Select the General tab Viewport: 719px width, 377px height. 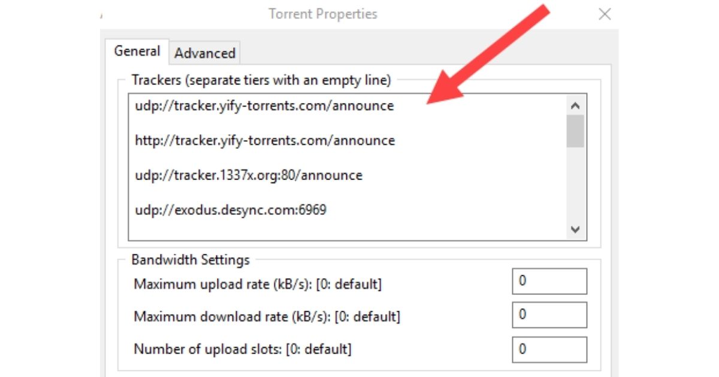137,51
